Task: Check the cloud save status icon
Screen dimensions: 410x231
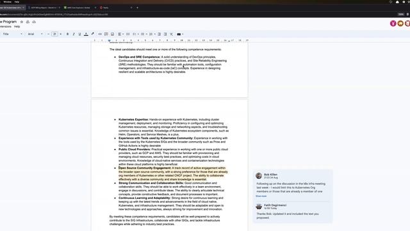Action: 34,22
